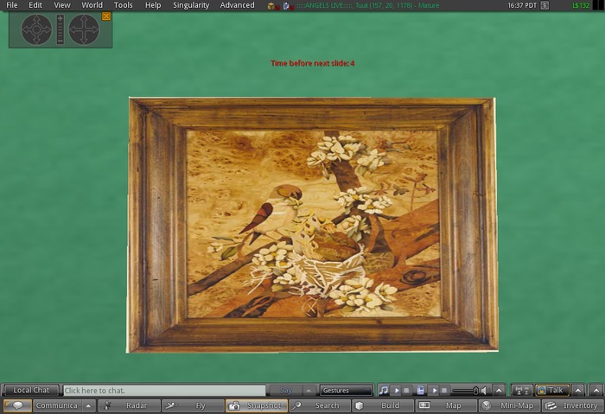Toggle the Mini-Map
Image resolution: width=605 pixels, height=414 pixels.
(x=509, y=405)
